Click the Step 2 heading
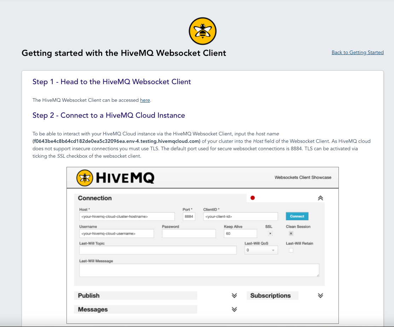 click(109, 116)
